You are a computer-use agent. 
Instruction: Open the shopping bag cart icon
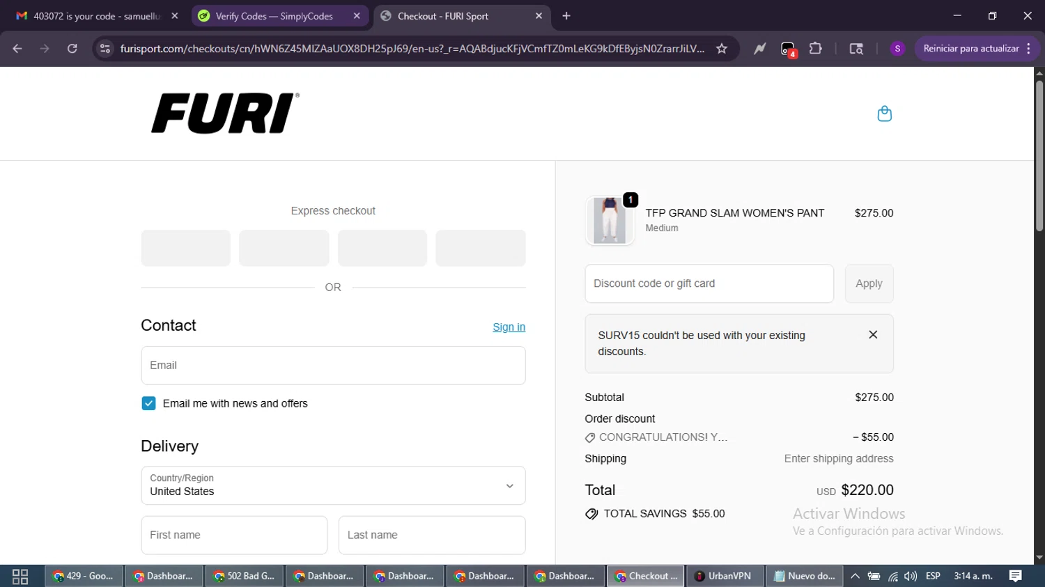[884, 114]
